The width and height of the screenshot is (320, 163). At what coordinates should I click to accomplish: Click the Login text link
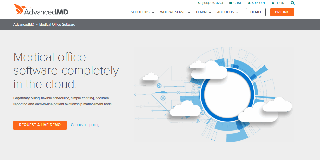click(x=280, y=3)
